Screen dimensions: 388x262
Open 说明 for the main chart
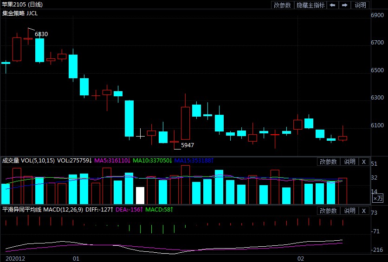pyautogui.click(x=361, y=5)
